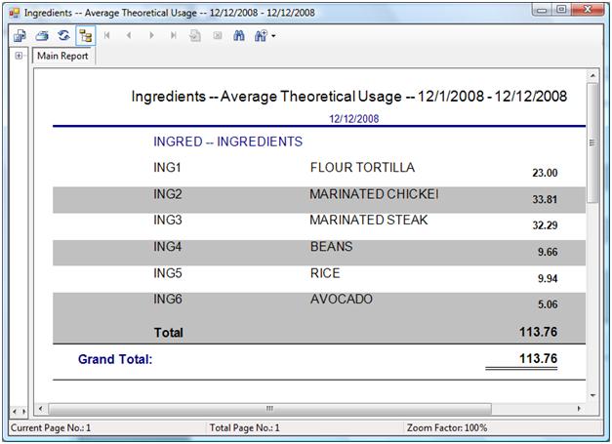This screenshot has height=444, width=612.
Task: Click the 9.66 usage value
Action: pos(548,252)
